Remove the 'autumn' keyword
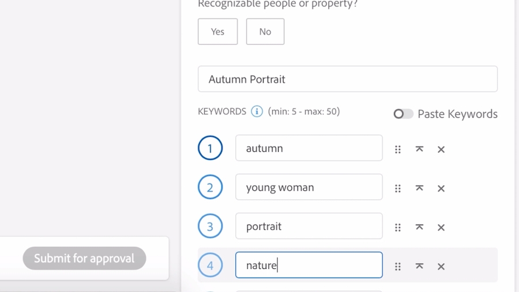The width and height of the screenshot is (519, 292). [x=441, y=149]
